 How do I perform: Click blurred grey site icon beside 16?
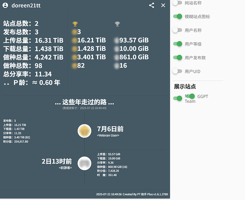click(117, 66)
